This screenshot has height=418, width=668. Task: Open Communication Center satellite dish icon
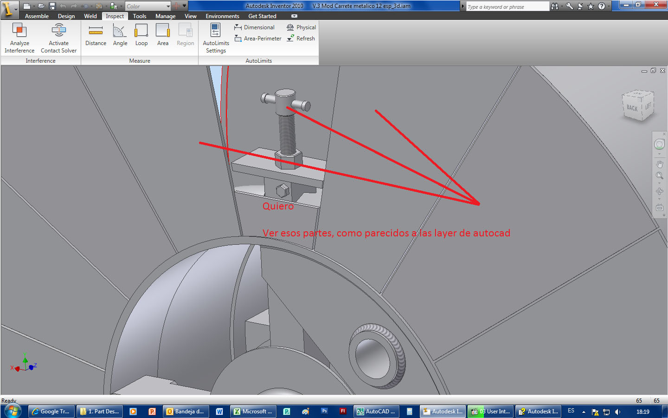[x=580, y=6]
